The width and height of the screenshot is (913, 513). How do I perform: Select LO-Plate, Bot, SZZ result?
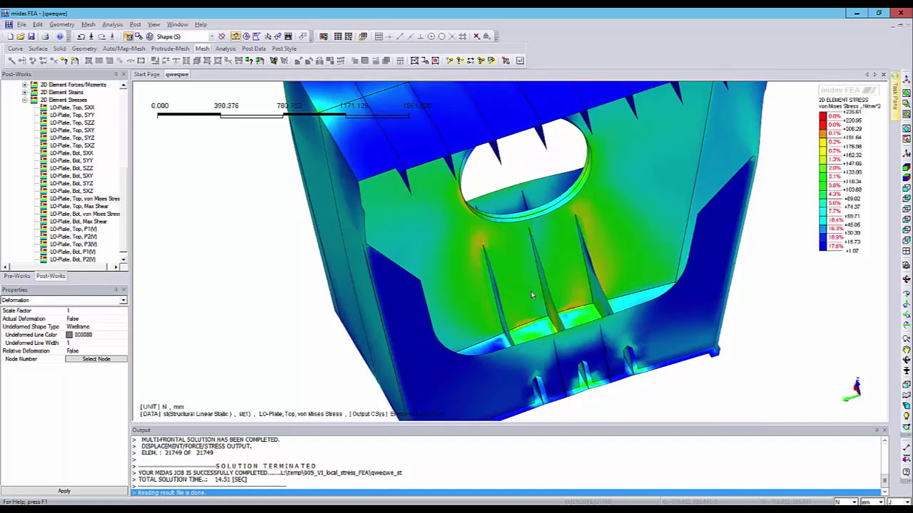pyautogui.click(x=71, y=168)
